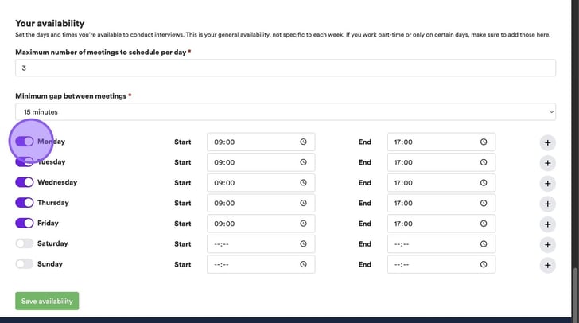Click the plus button on Friday row
The image size is (579, 323).
(x=547, y=224)
